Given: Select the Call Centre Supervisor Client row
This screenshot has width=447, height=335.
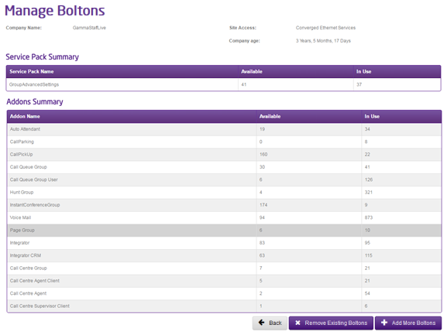Looking at the screenshot, I should [225, 306].
